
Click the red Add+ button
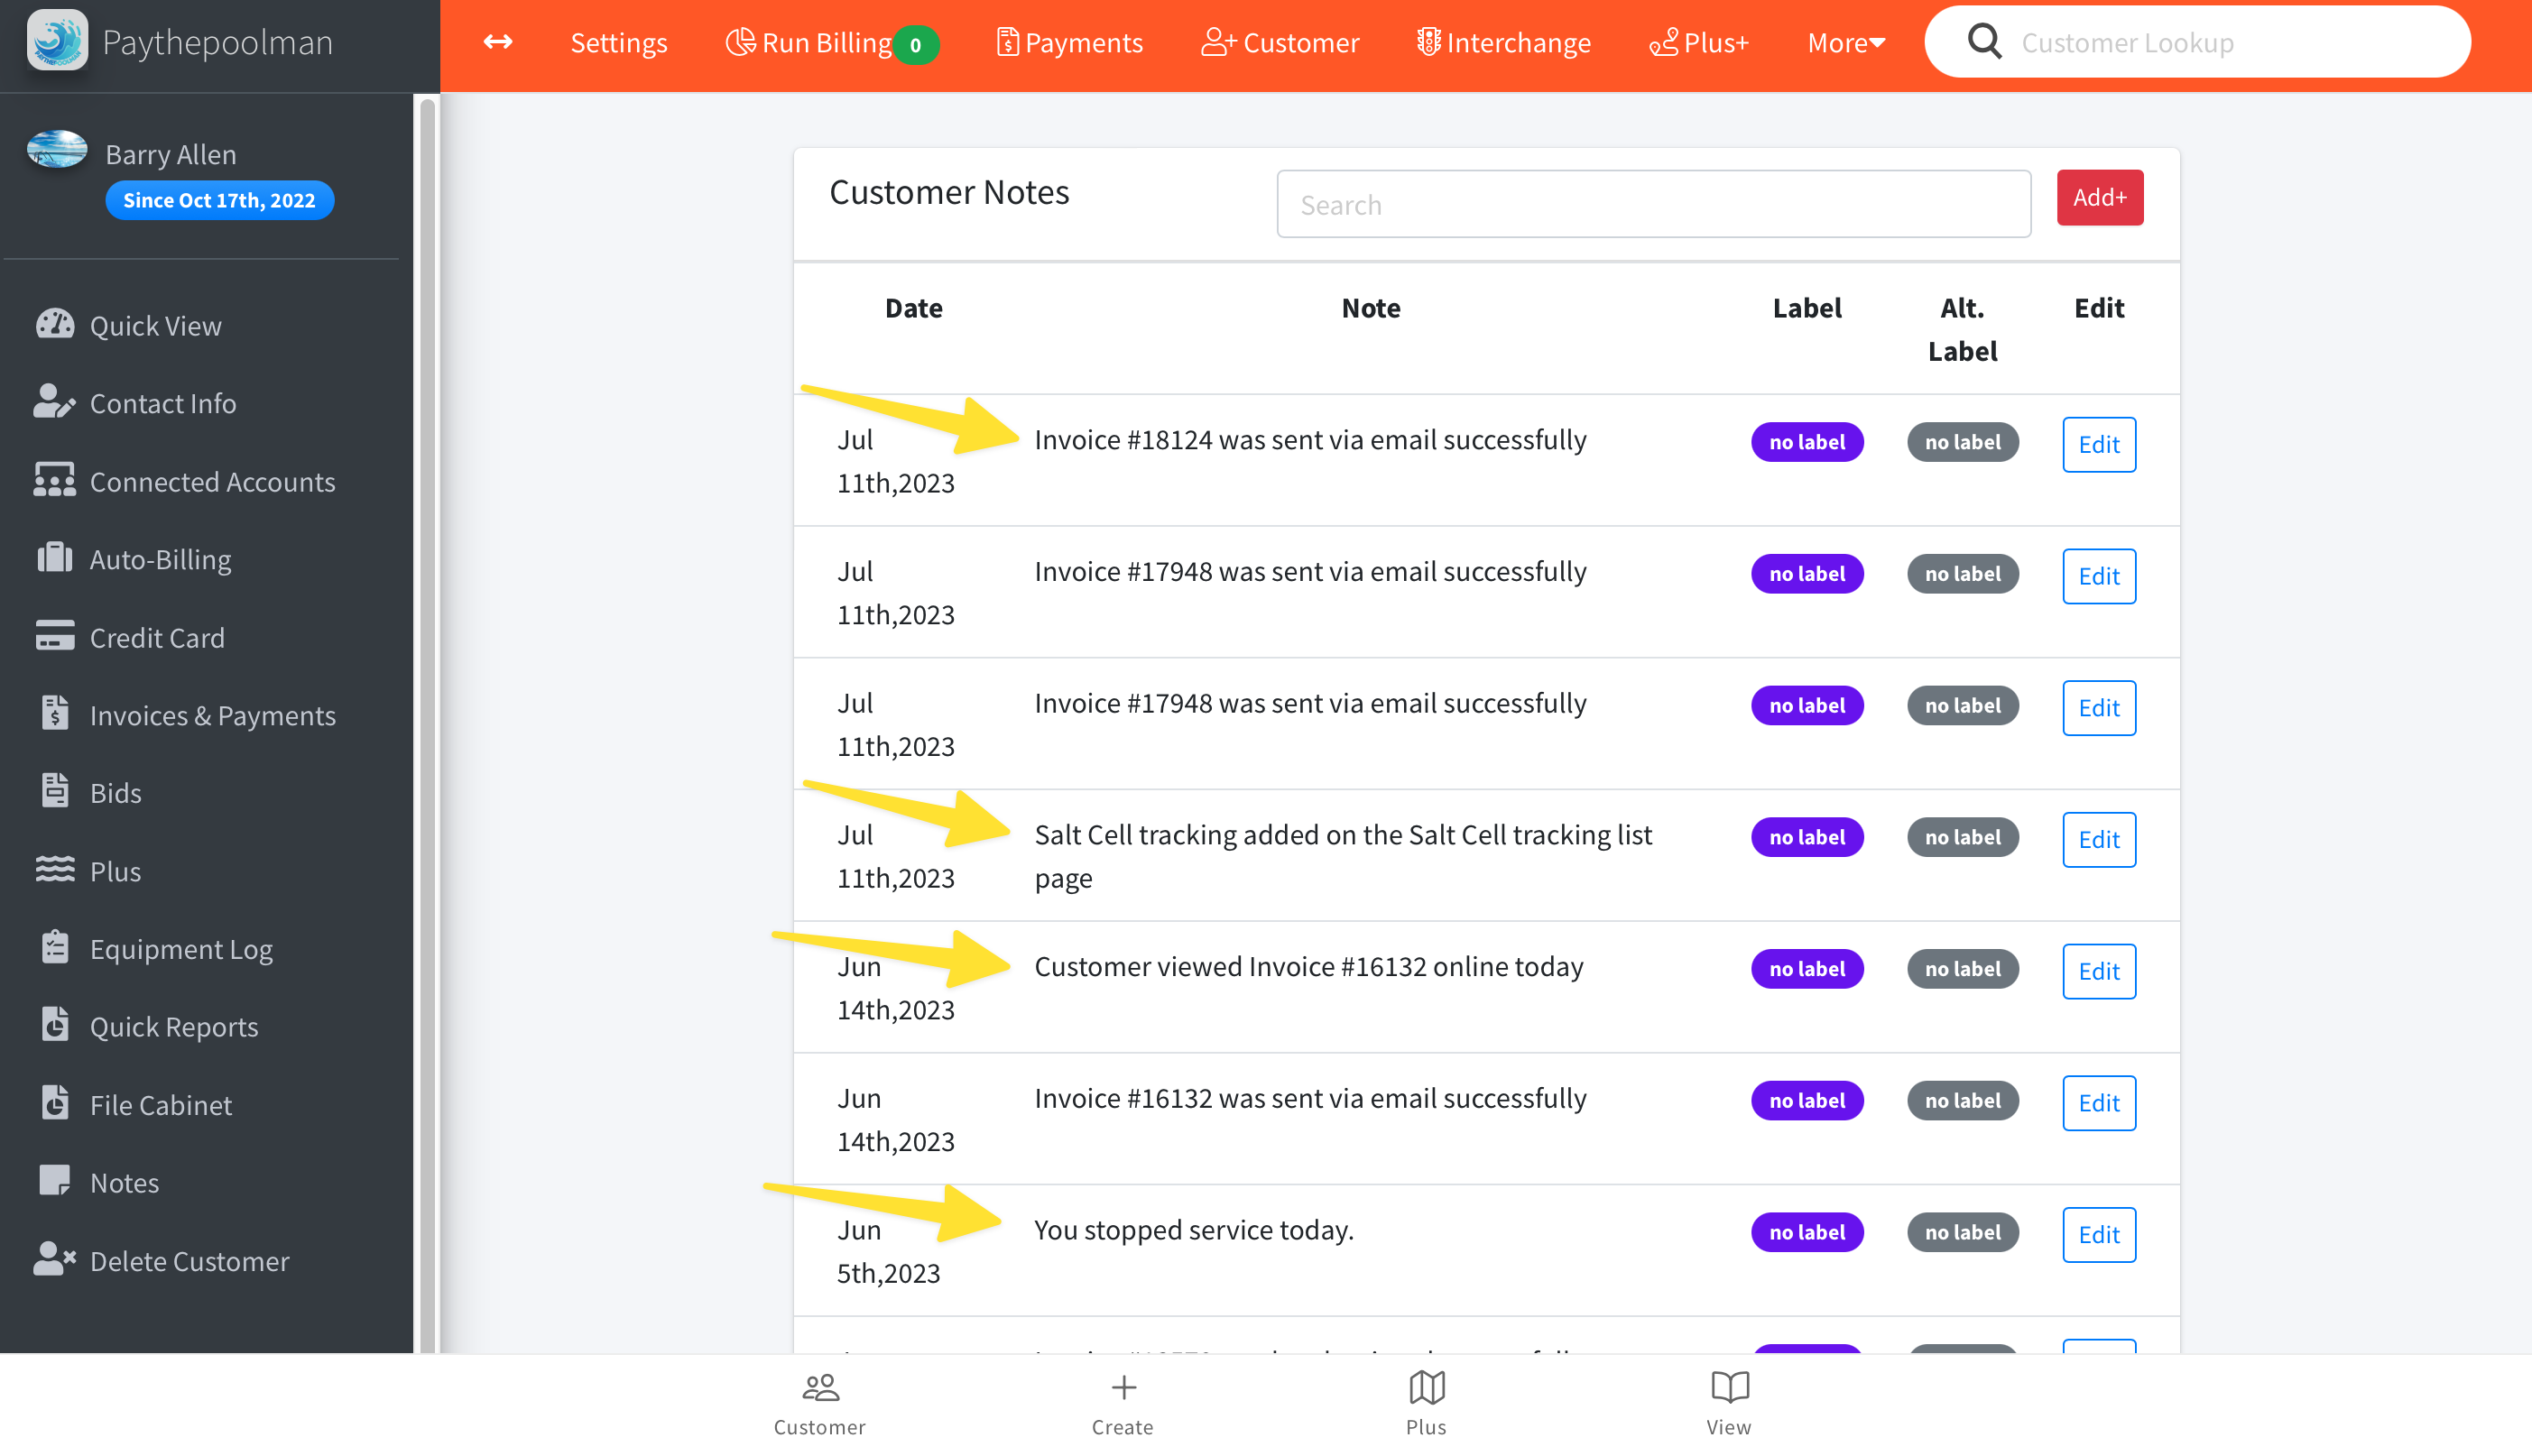tap(2099, 197)
